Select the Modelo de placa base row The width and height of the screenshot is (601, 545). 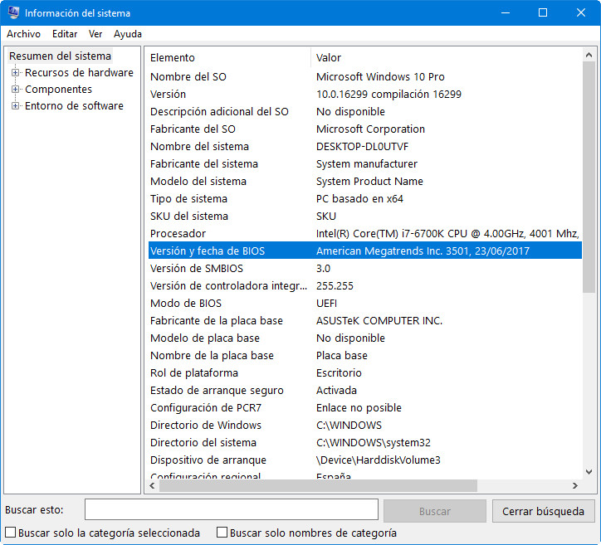365,338
